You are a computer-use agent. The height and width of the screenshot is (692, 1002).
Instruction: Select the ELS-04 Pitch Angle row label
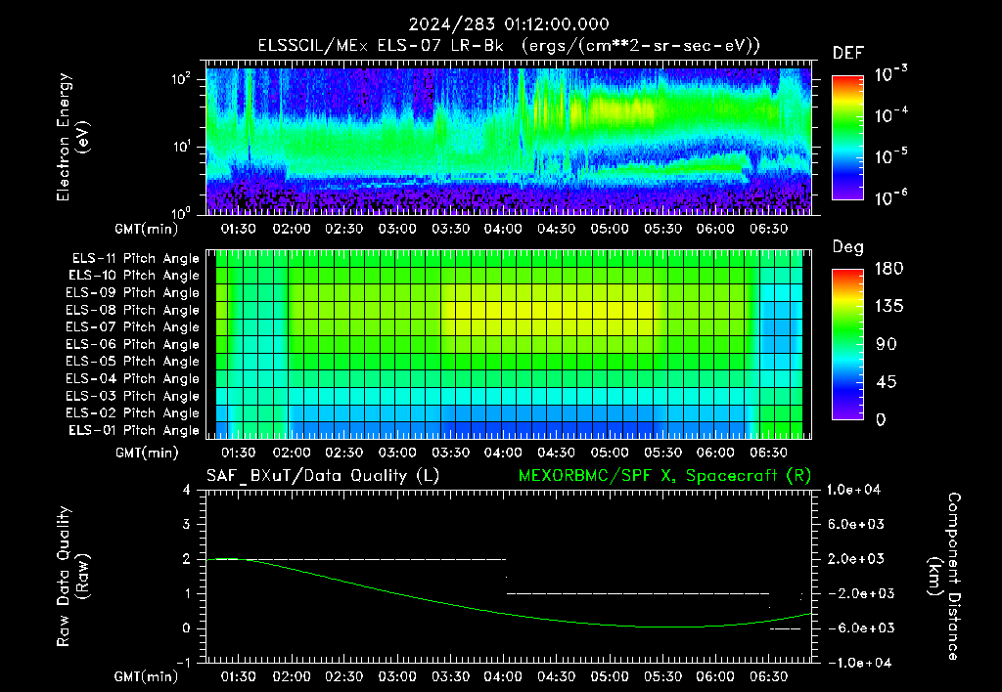click(133, 378)
